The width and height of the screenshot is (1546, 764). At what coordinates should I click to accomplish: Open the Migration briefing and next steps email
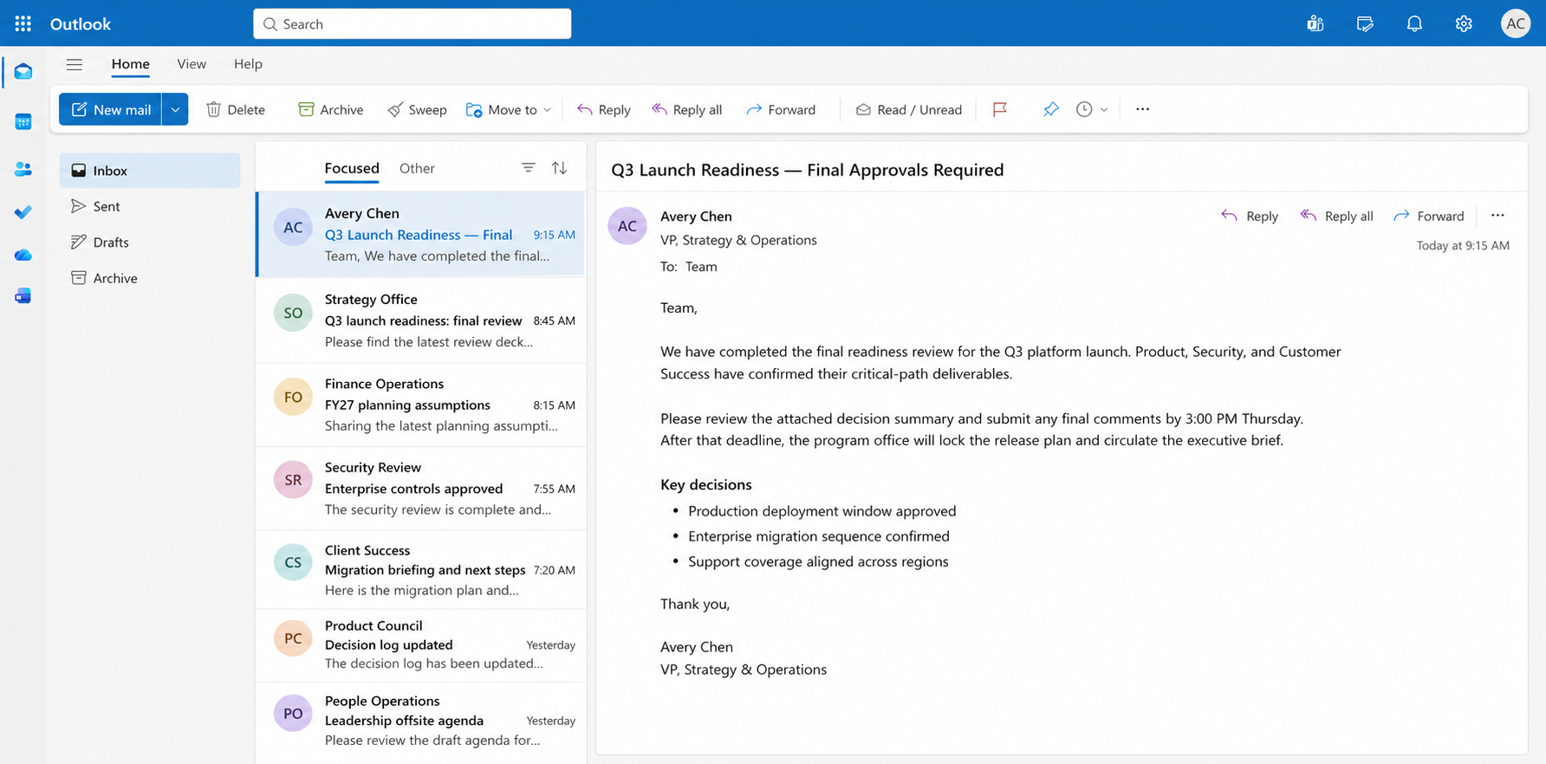click(421, 570)
